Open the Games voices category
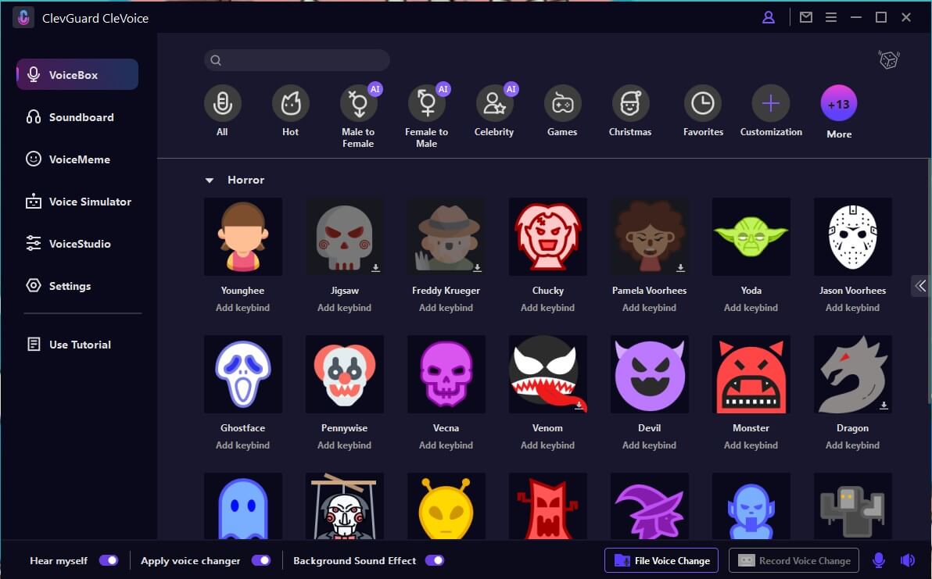 pos(562,103)
